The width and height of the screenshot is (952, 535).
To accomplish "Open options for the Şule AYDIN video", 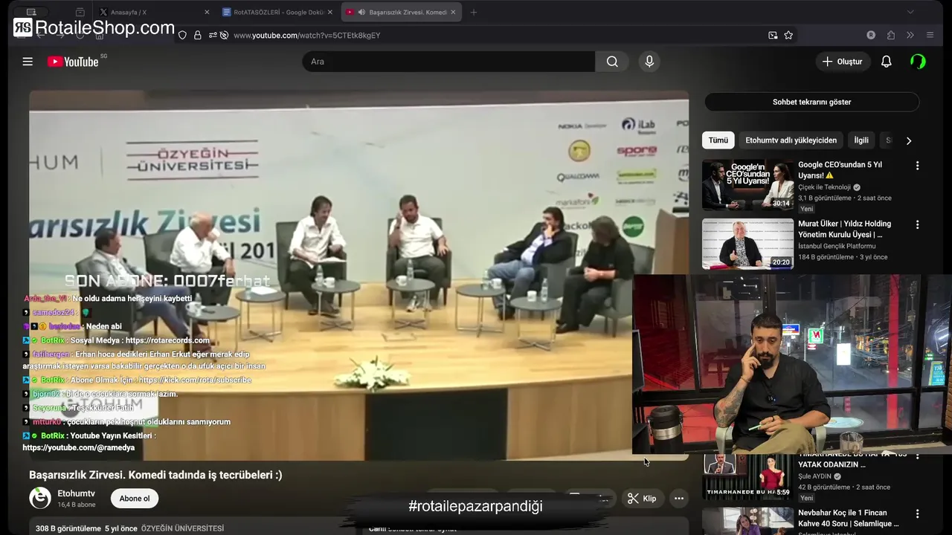I will [x=917, y=455].
